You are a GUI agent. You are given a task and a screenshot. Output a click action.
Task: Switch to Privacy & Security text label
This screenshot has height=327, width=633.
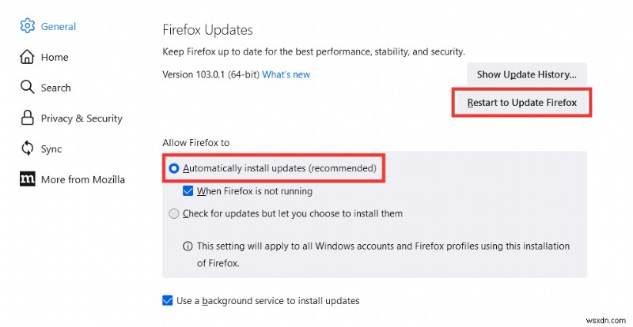coord(81,118)
